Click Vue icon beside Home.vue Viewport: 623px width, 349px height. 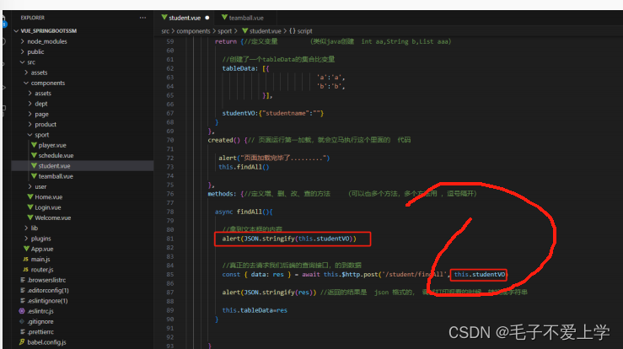pyautogui.click(x=30, y=196)
